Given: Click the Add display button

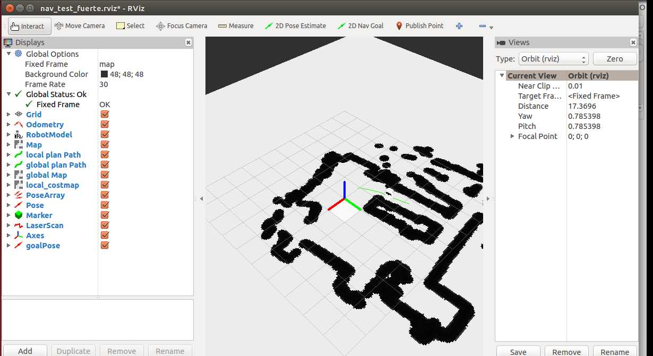Looking at the screenshot, I should coord(25,351).
